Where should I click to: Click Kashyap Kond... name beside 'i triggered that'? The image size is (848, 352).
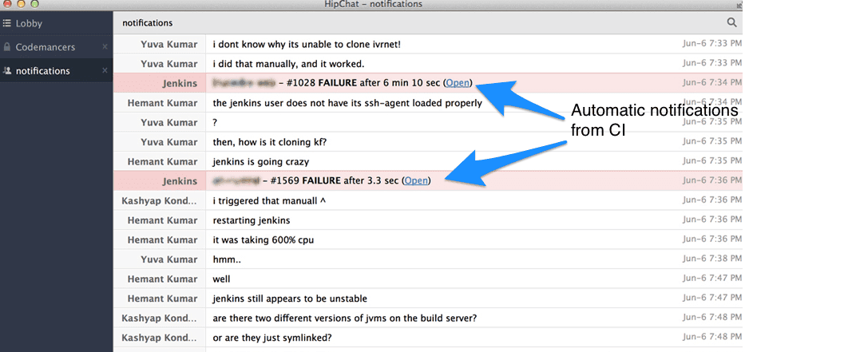pos(160,200)
